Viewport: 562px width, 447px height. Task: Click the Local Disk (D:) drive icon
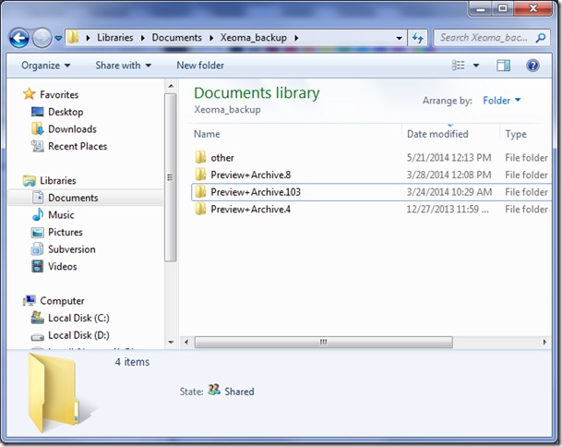coord(37,336)
